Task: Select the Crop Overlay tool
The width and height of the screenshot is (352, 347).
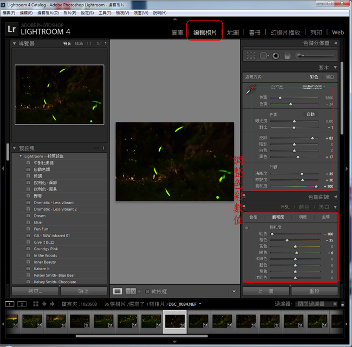Action: click(x=251, y=56)
